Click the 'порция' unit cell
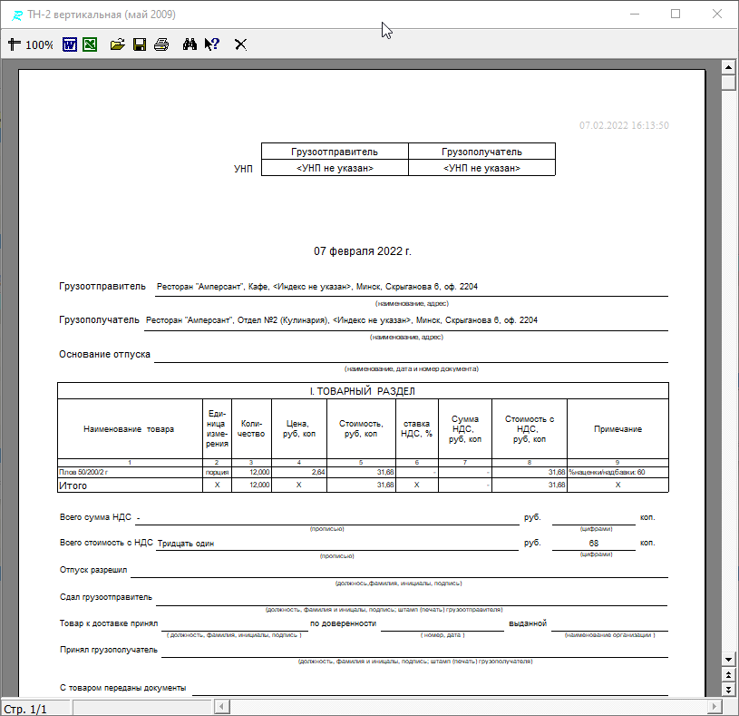This screenshot has height=716, width=739. (x=218, y=472)
